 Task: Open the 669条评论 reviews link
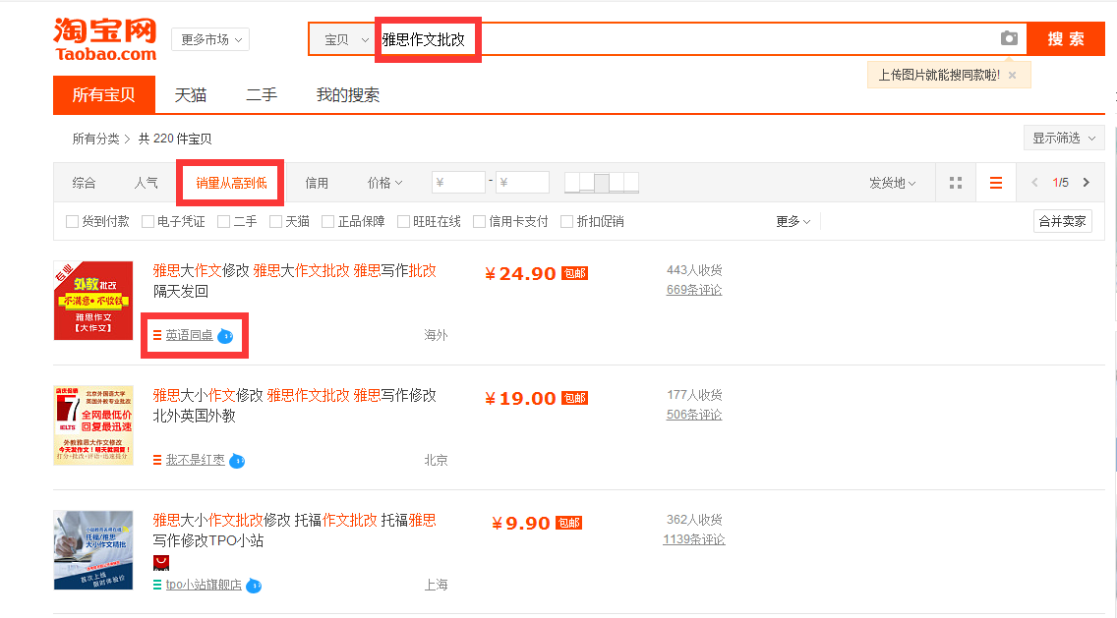[x=693, y=290]
